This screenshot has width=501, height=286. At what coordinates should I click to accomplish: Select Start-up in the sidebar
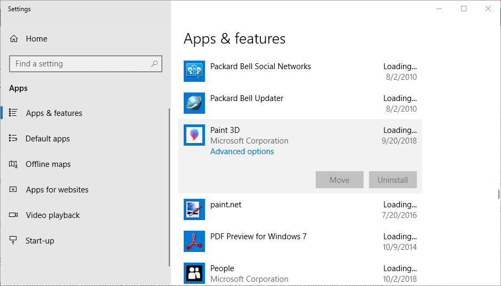click(40, 241)
